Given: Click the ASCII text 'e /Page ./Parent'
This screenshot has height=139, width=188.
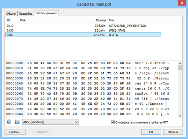Looking at the screenshot, I should [x=152, y=73].
